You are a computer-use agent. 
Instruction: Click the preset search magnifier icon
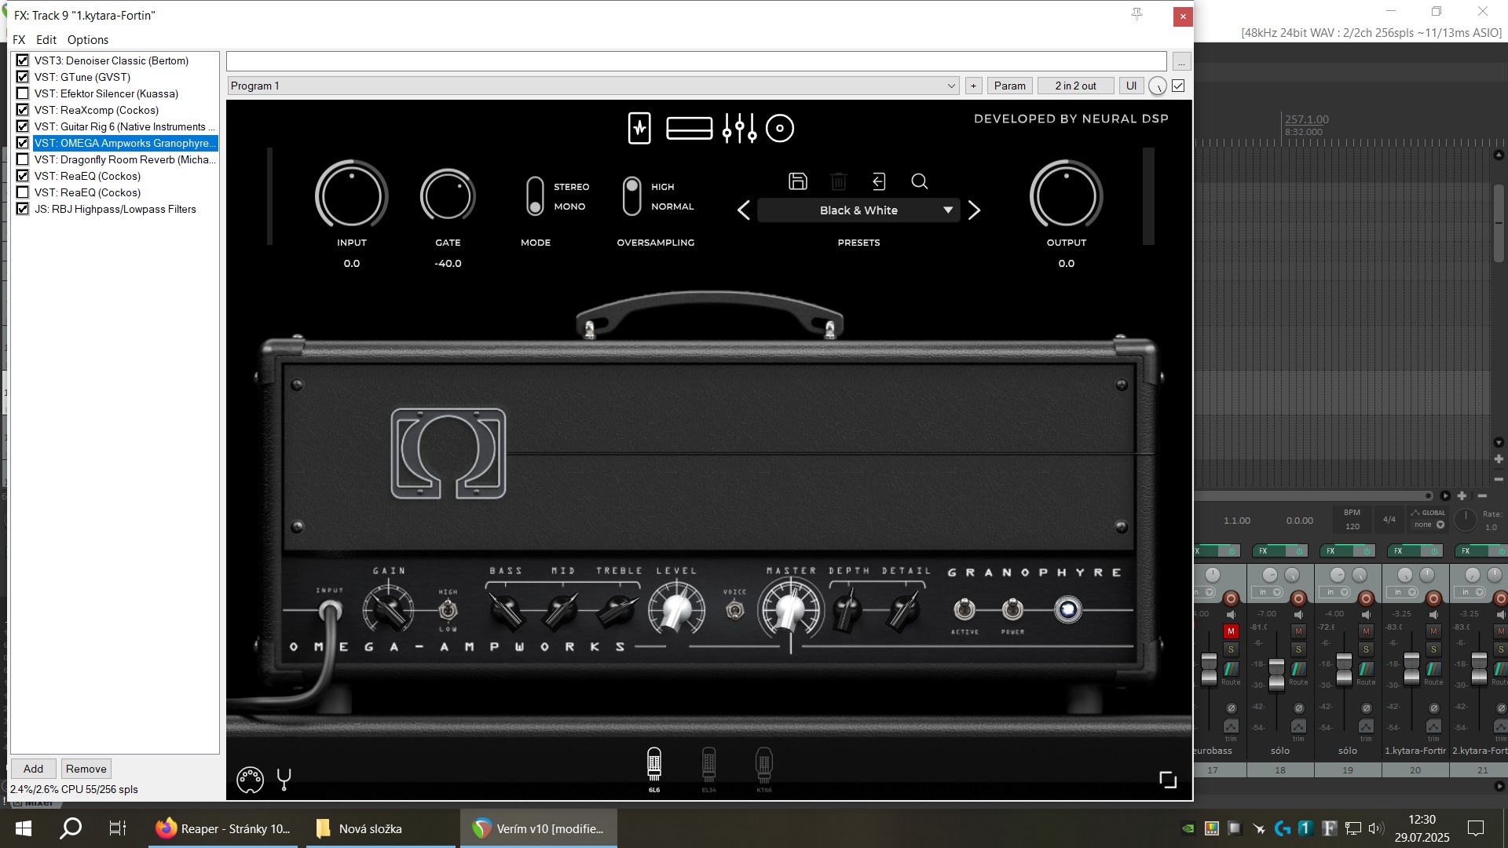920,181
